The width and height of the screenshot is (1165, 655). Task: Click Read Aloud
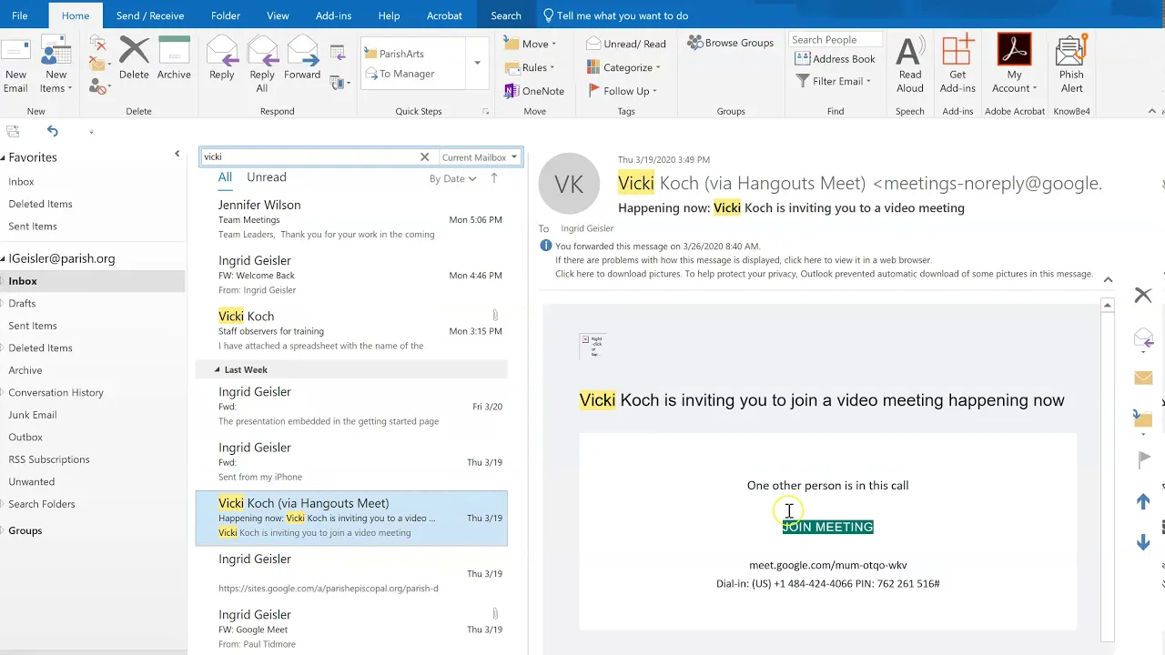(910, 65)
